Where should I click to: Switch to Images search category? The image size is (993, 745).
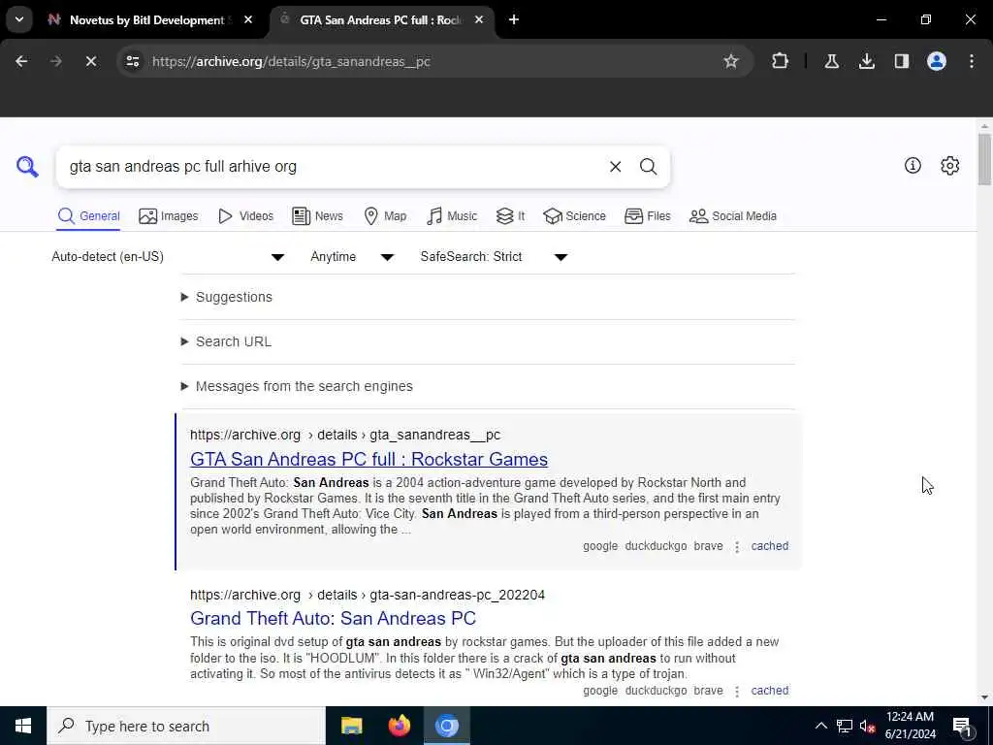pos(169,216)
